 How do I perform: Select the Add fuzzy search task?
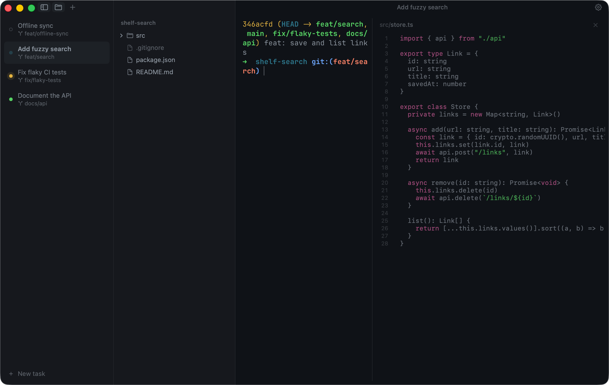[x=57, y=53]
